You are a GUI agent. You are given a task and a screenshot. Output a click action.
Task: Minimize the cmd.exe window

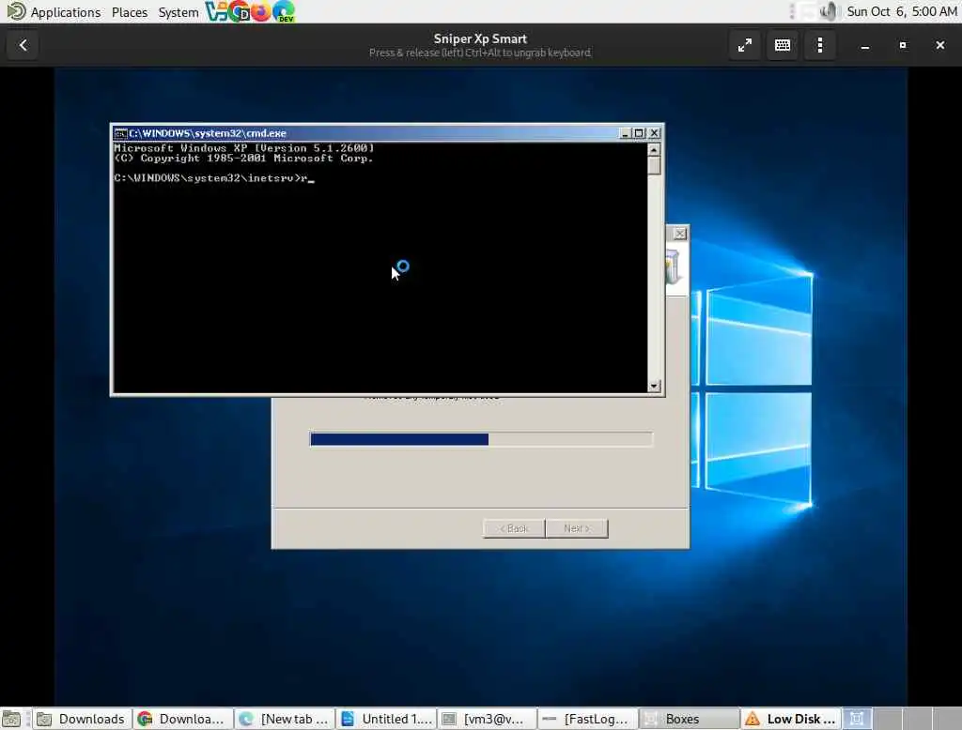point(625,133)
